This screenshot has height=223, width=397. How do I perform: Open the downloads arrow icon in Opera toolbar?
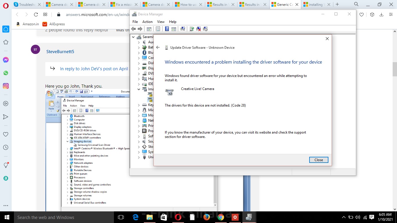pyautogui.click(x=382, y=15)
